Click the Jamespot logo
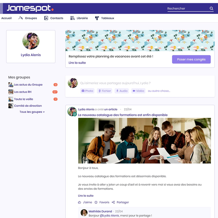Image resolution: width=218 pixels, height=218 pixels. [x=30, y=8]
